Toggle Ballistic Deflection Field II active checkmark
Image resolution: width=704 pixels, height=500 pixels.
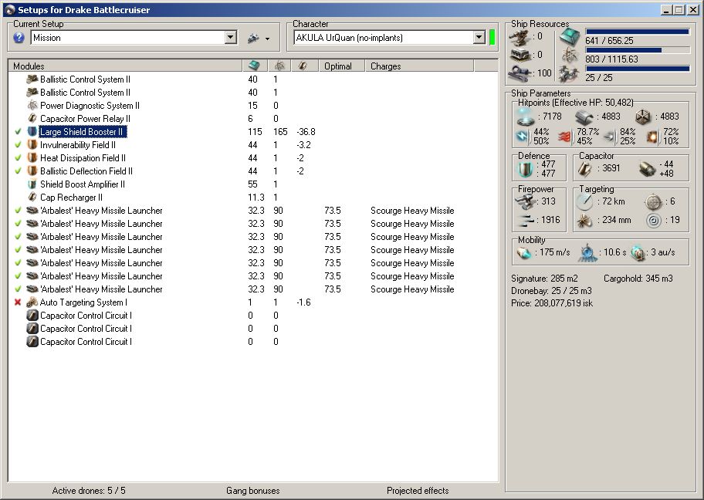(18, 171)
